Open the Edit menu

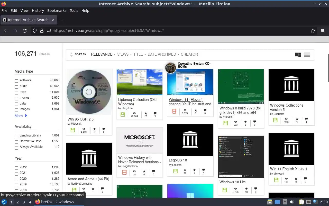coord(14,11)
